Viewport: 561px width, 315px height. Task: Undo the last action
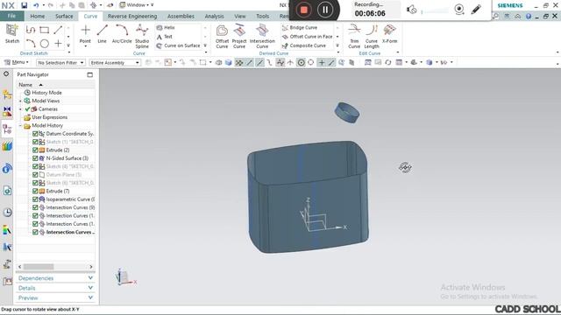[36, 5]
